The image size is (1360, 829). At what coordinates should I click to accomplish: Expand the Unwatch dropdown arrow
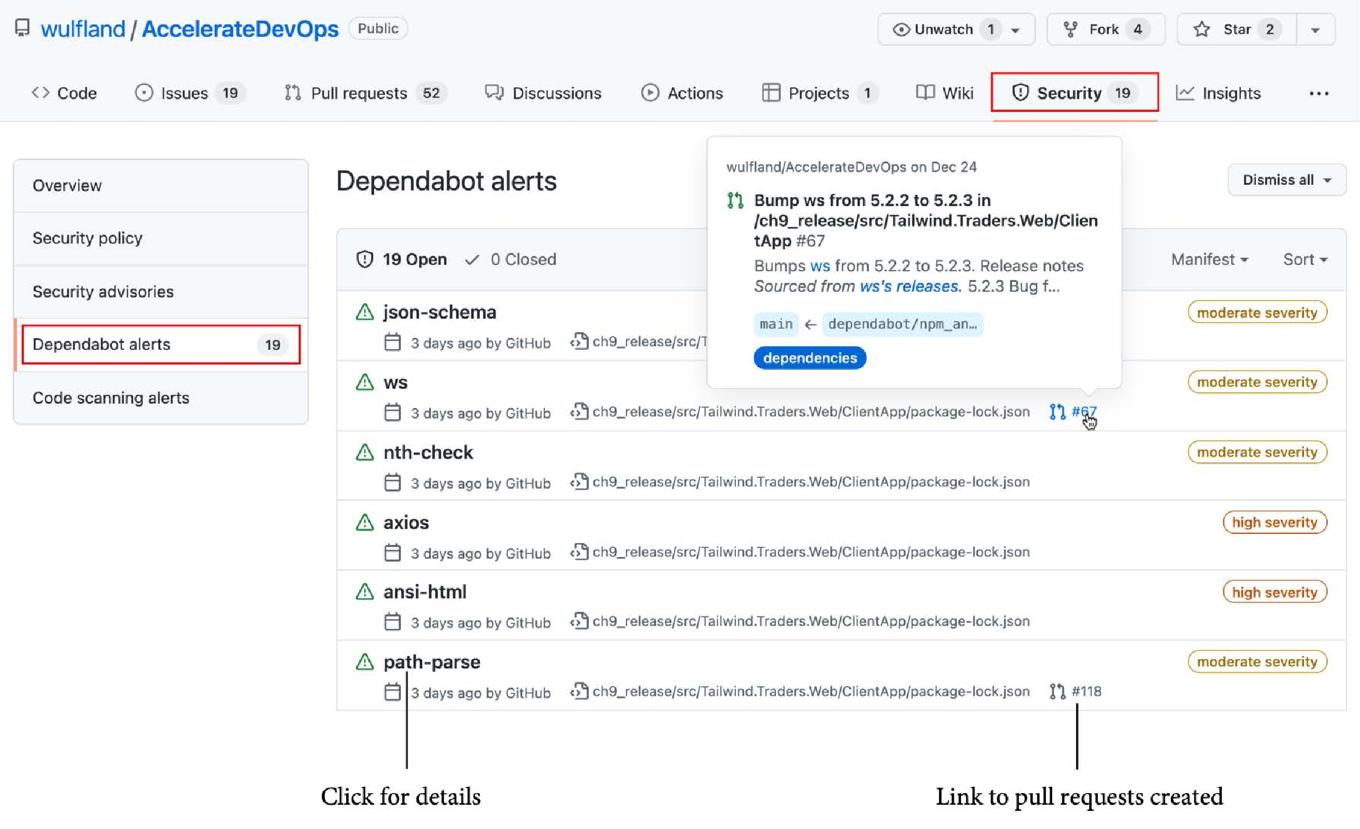tap(1015, 30)
